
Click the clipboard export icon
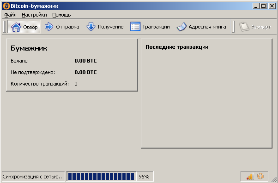coord(244,27)
